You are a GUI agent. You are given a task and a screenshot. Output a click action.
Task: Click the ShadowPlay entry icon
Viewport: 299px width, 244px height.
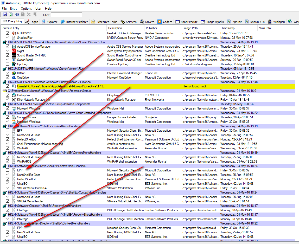coord(14,37)
